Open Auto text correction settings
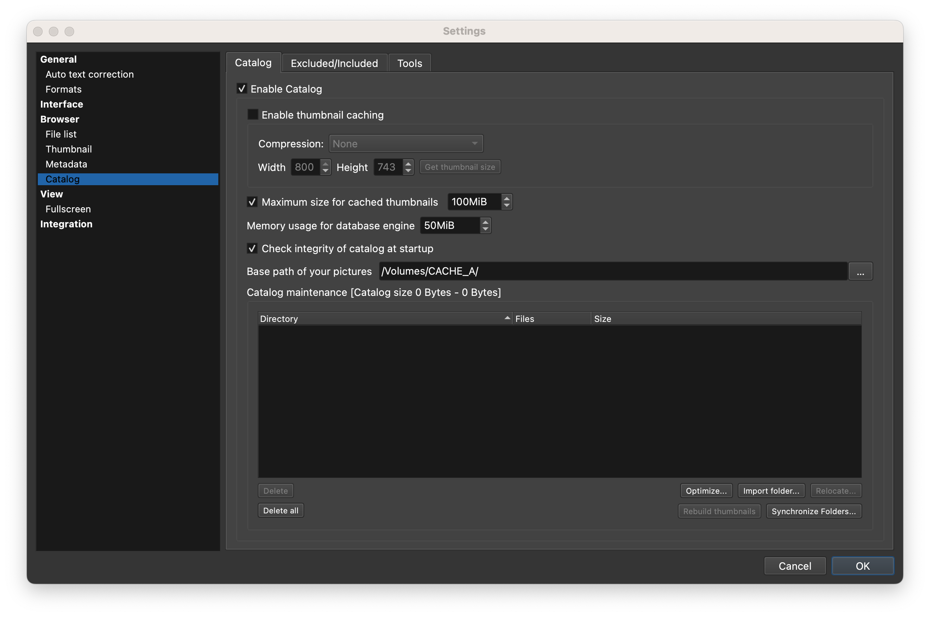The width and height of the screenshot is (930, 617). [x=89, y=74]
